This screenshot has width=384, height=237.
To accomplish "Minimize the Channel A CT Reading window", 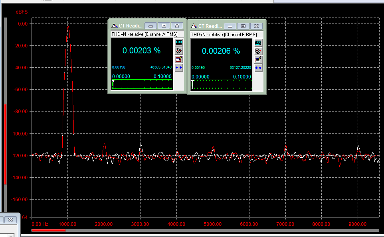I will pyautogui.click(x=150, y=25).
